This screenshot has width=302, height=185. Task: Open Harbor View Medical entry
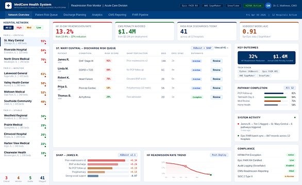(x=25, y=144)
